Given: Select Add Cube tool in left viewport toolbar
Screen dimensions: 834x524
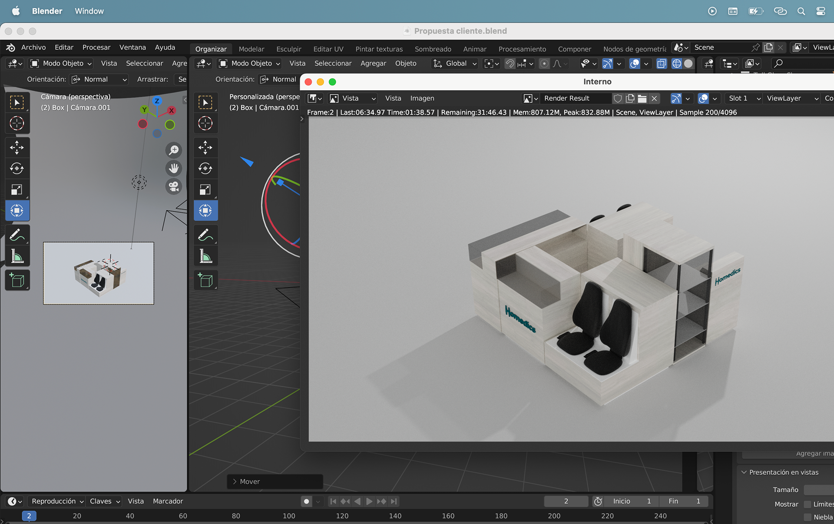Looking at the screenshot, I should [x=17, y=280].
